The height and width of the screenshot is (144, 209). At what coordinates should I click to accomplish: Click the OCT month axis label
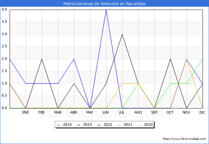pos(170,112)
